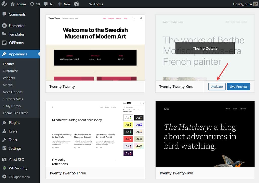Open the + New content dropdown
The height and width of the screenshot is (183, 259).
click(x=64, y=4)
